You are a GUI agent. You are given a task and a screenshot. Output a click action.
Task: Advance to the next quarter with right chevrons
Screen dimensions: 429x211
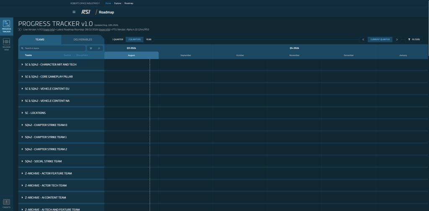(x=397, y=40)
